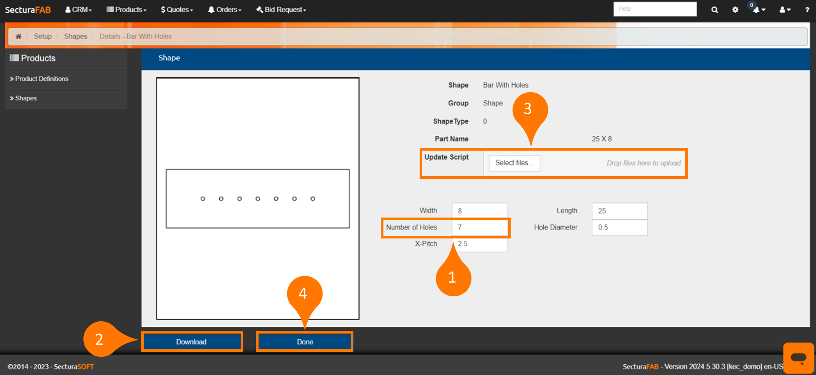Expand the CRM dropdown menu
Screen dimensions: 816x375
[78, 10]
